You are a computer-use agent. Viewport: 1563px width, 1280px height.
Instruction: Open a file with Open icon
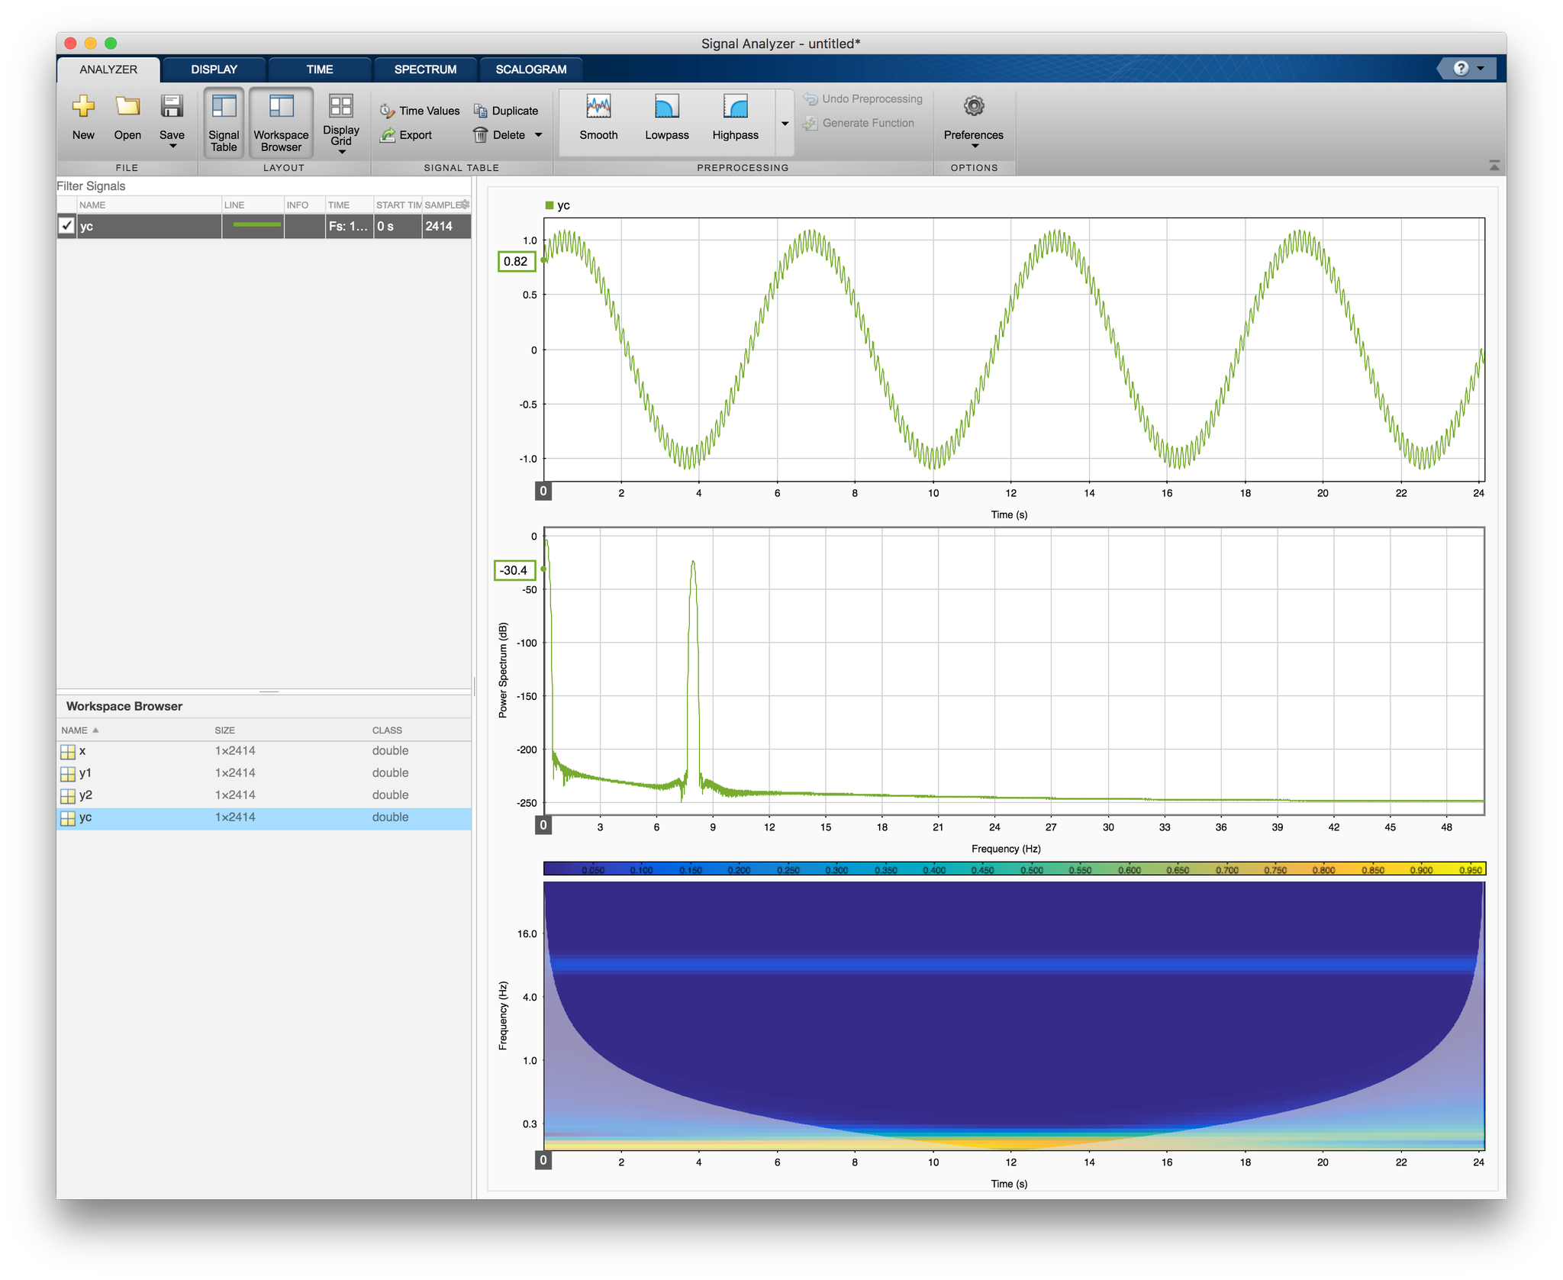click(x=127, y=108)
